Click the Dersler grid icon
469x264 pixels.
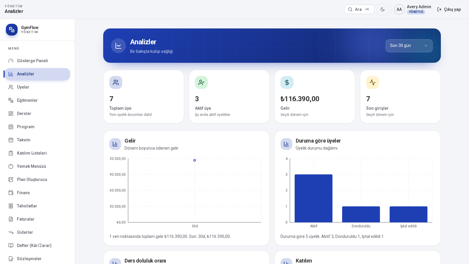pyautogui.click(x=11, y=114)
